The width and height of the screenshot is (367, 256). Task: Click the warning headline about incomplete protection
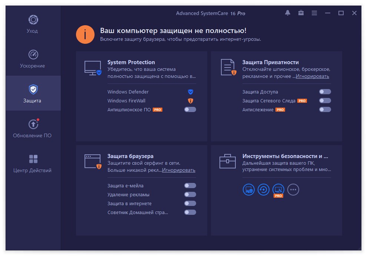pos(173,31)
